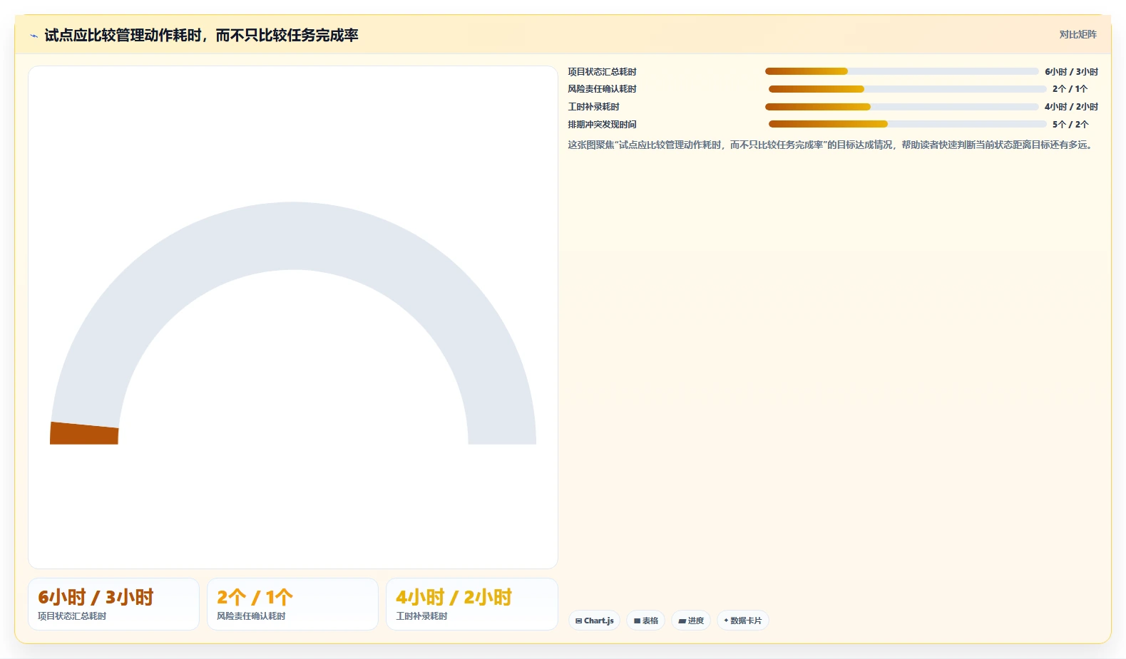Select the Chart.js tag chip

pos(594,621)
